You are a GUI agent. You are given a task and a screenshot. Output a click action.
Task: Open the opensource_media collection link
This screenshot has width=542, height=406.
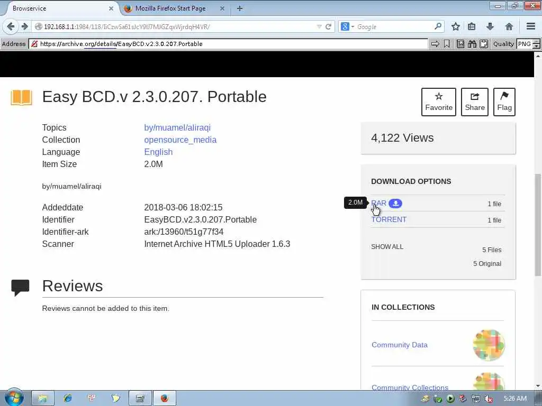point(180,140)
